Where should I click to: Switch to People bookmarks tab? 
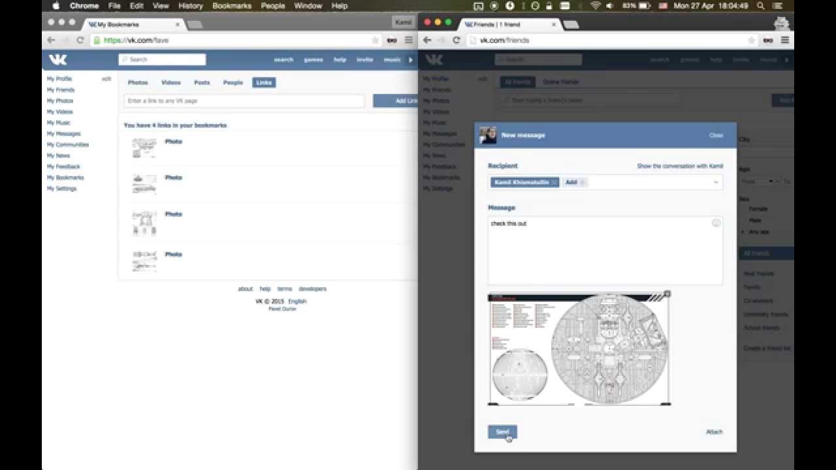point(233,82)
